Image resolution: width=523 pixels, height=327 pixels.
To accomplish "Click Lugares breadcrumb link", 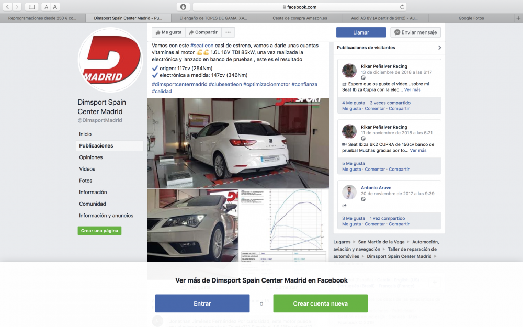I will tap(342, 242).
